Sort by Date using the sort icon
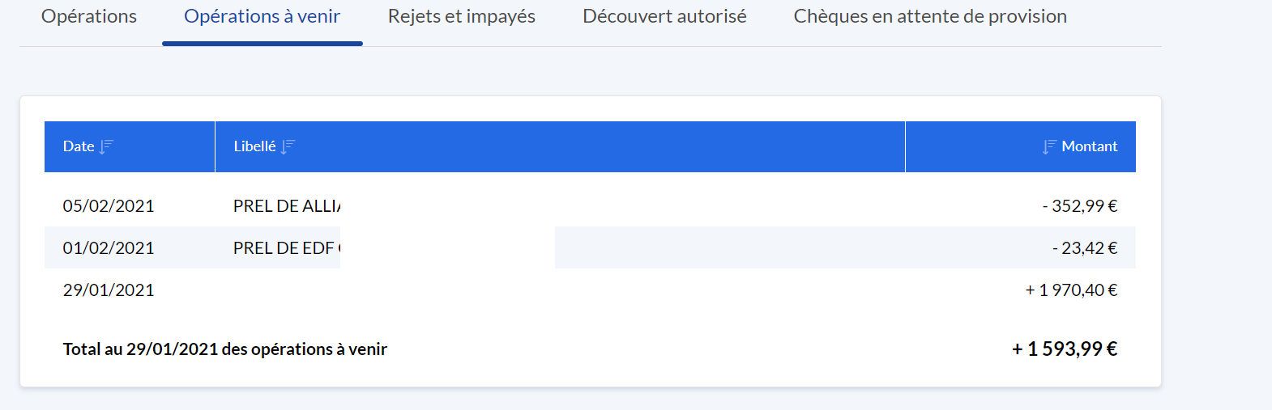Viewport: 1272px width, 410px height. (x=106, y=146)
